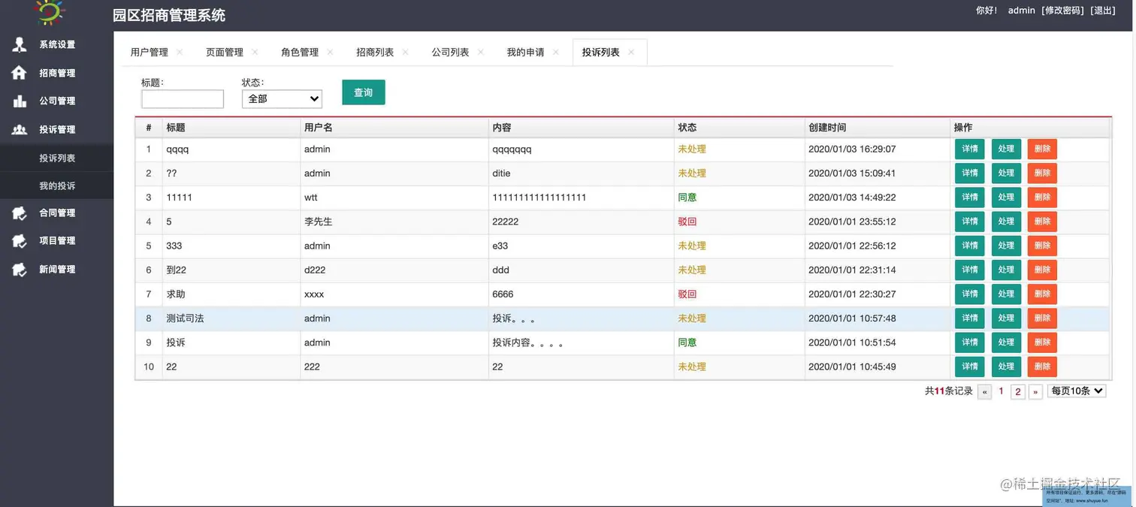
Task: Collapse the 投诉管理 sidebar menu
Action: [x=57, y=129]
